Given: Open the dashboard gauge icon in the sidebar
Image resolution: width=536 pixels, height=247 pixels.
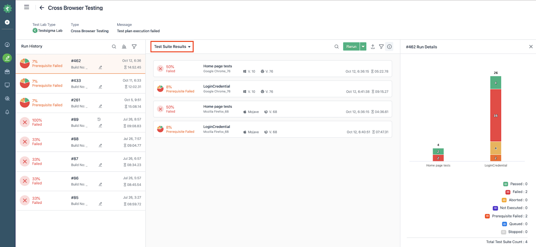Looking at the screenshot, I should [7, 45].
